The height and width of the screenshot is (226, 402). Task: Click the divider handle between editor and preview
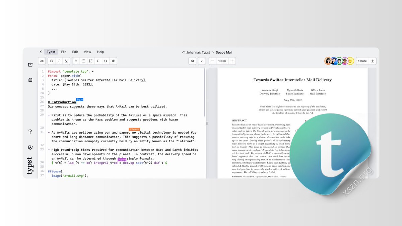click(x=207, y=123)
